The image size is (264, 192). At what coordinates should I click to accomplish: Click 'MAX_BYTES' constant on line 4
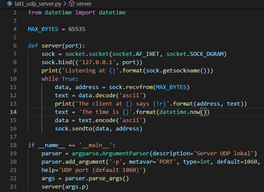[x=43, y=29]
